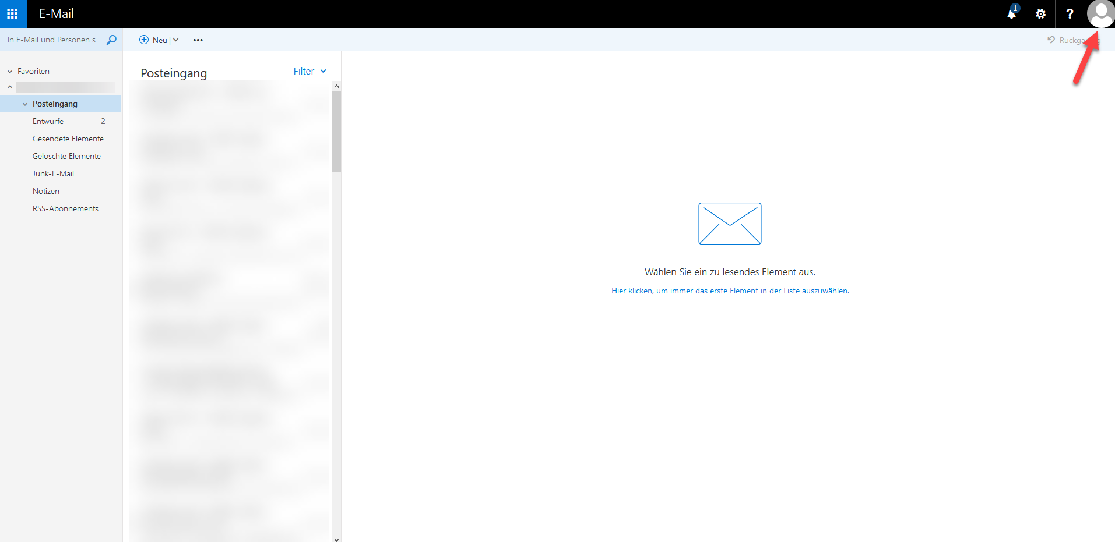This screenshot has height=542, width=1115.
Task: Collapse the mailbox account section
Action: (x=10, y=87)
